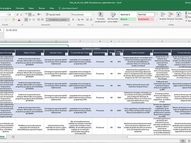Click the decrease font size icon
Screen dimensions: 191x143
(x=21, y=15)
